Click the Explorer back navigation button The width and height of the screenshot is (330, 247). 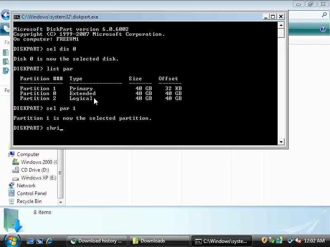[x=5, y=15]
